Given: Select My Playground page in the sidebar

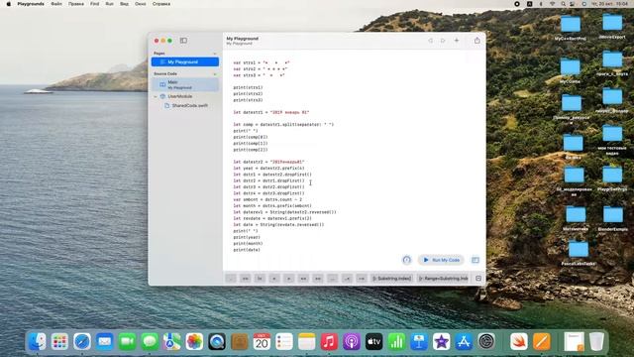Looking at the screenshot, I should coord(185,61).
